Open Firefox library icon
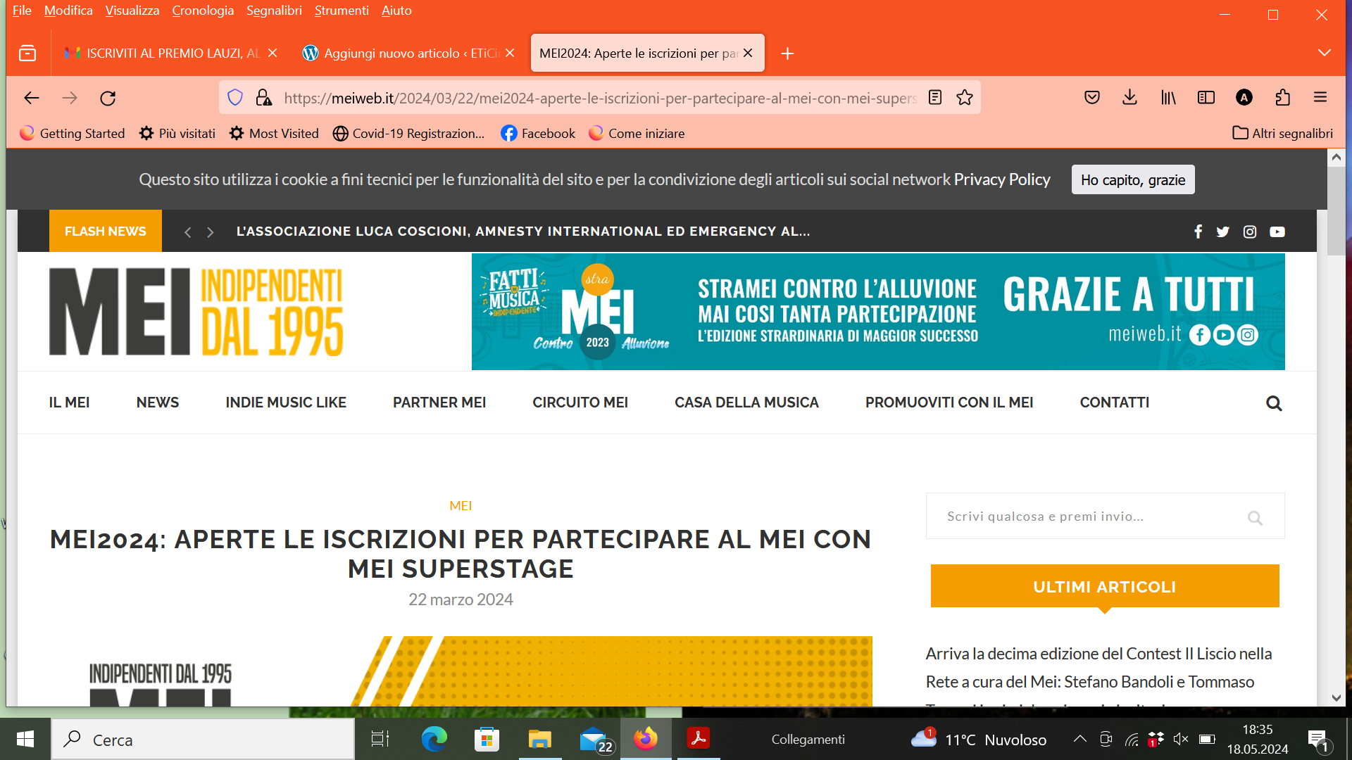 tap(1168, 98)
